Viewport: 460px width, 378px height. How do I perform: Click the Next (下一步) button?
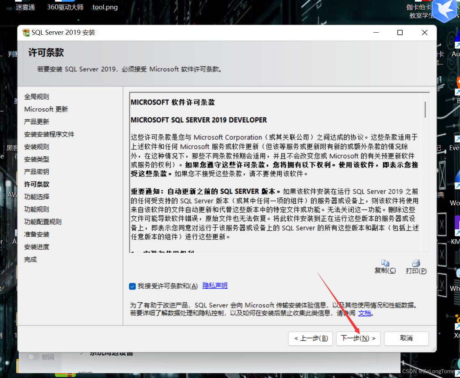358,338
